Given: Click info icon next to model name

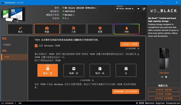Looking at the screenshot, I should 96,8.
